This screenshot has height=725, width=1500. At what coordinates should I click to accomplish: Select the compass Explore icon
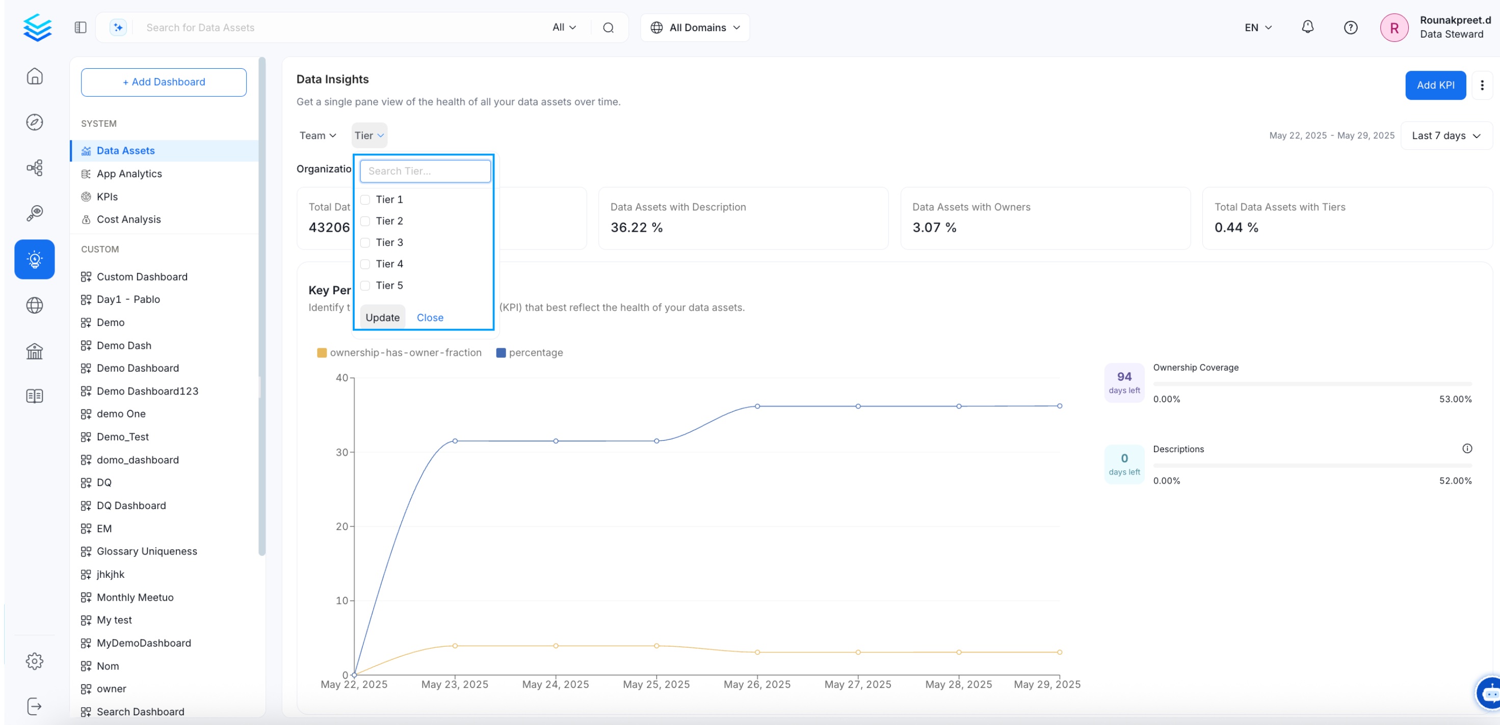34,122
